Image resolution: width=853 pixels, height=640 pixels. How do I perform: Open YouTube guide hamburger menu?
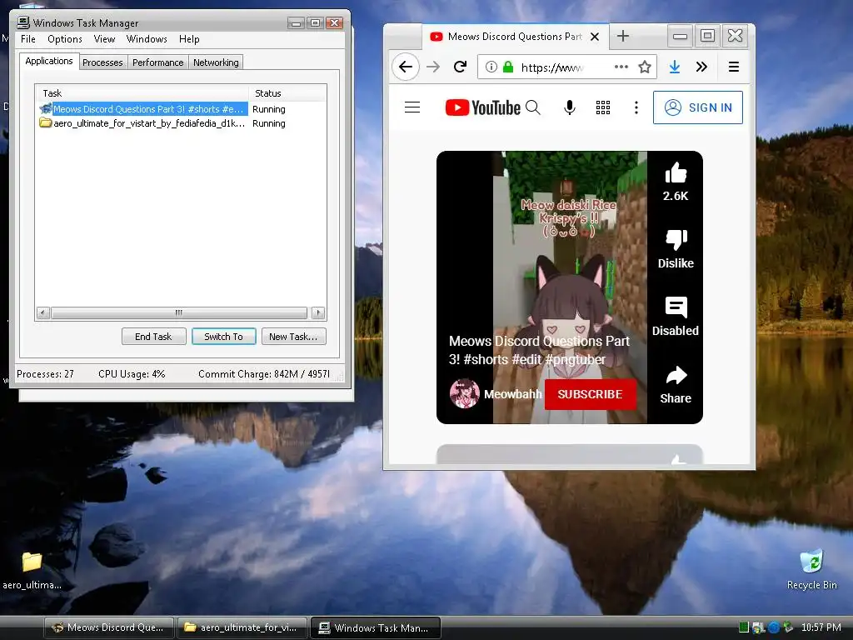(x=412, y=107)
